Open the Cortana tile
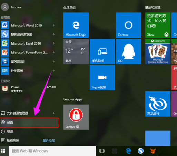 pos(128,25)
